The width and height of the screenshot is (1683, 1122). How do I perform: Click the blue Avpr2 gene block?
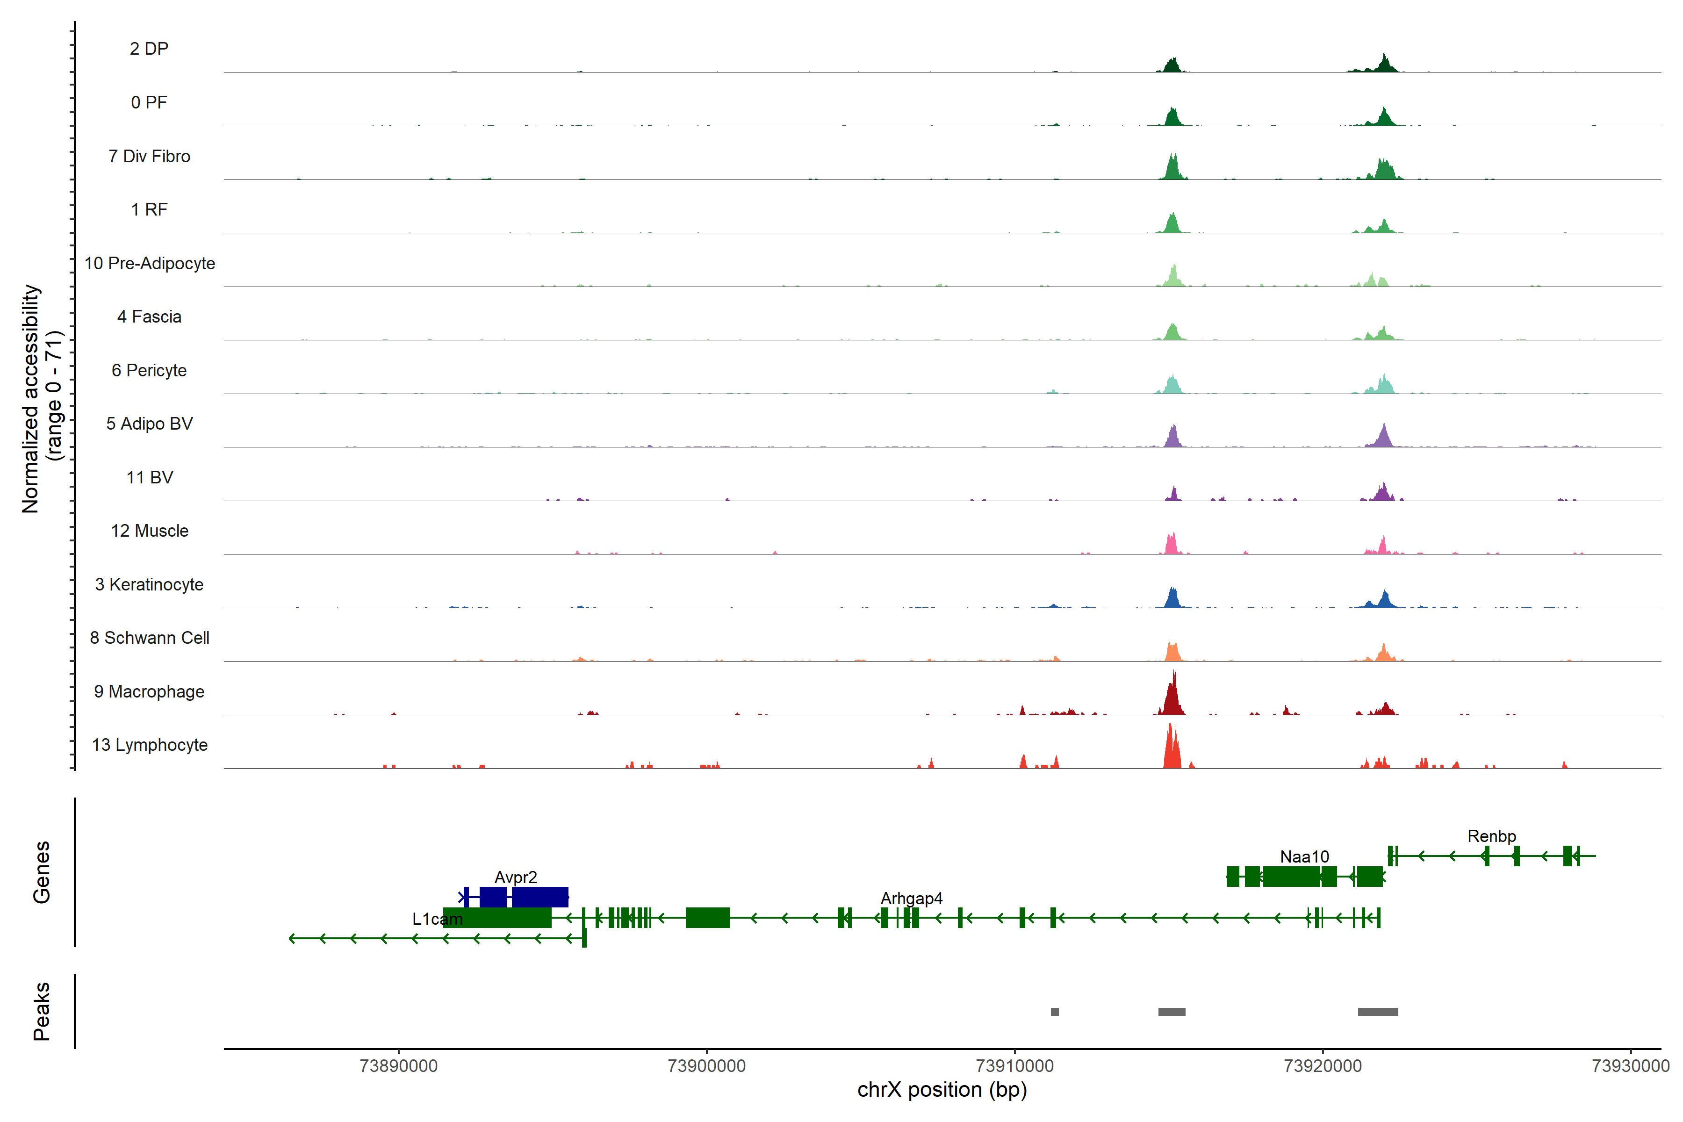click(539, 897)
